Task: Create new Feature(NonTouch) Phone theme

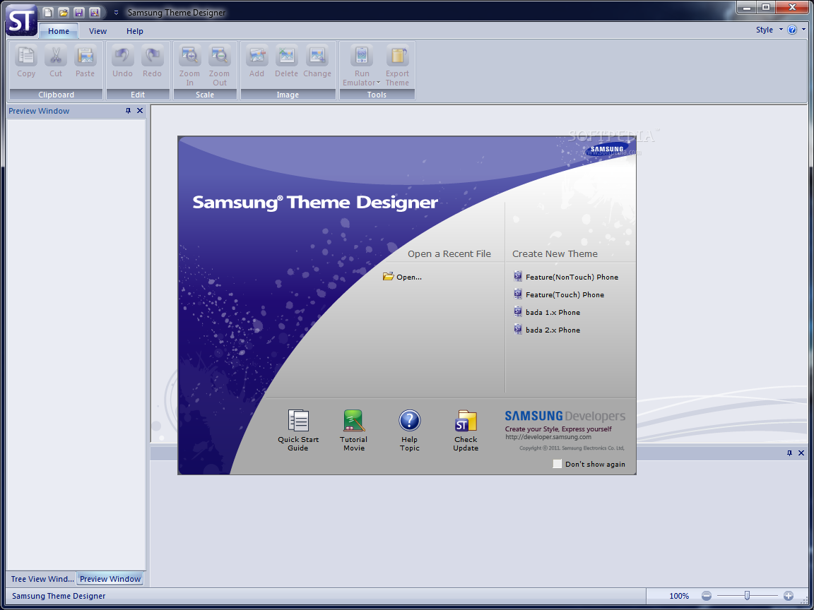Action: pos(566,277)
